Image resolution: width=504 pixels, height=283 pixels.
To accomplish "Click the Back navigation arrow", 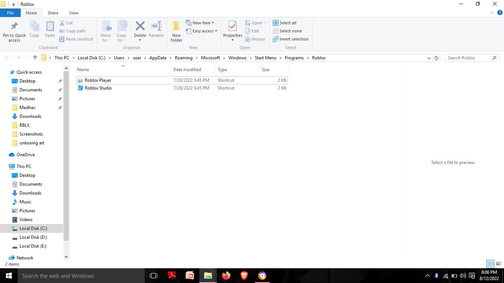I will (x=7, y=58).
